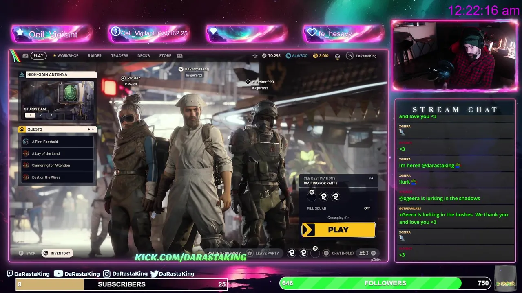Open the INVENTORY button
The height and width of the screenshot is (293, 522).
pyautogui.click(x=57, y=253)
